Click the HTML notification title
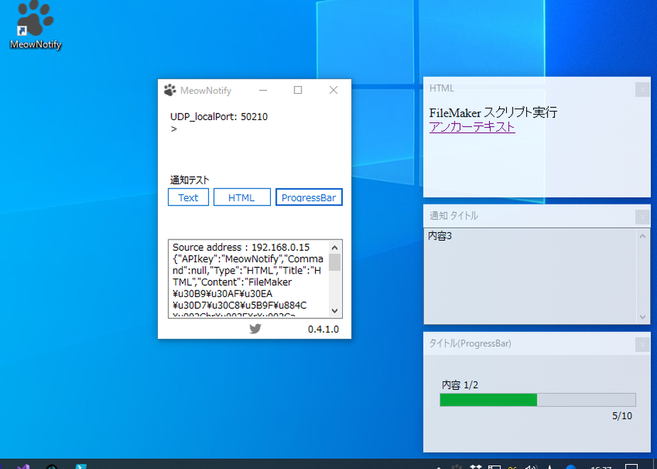 [x=442, y=88]
